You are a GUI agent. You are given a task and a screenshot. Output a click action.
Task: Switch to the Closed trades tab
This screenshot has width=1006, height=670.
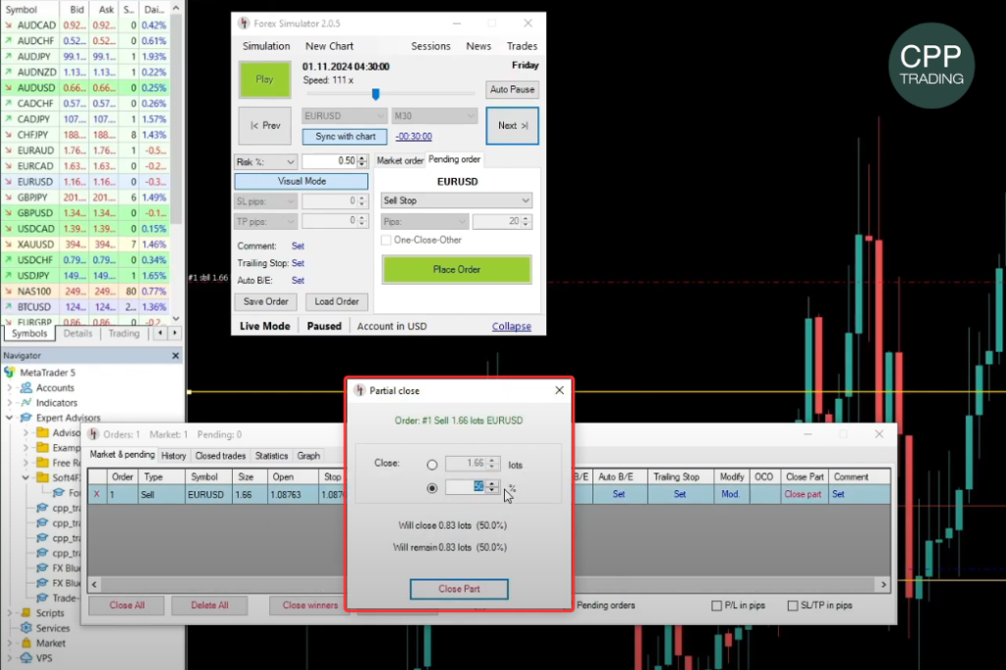(x=220, y=456)
